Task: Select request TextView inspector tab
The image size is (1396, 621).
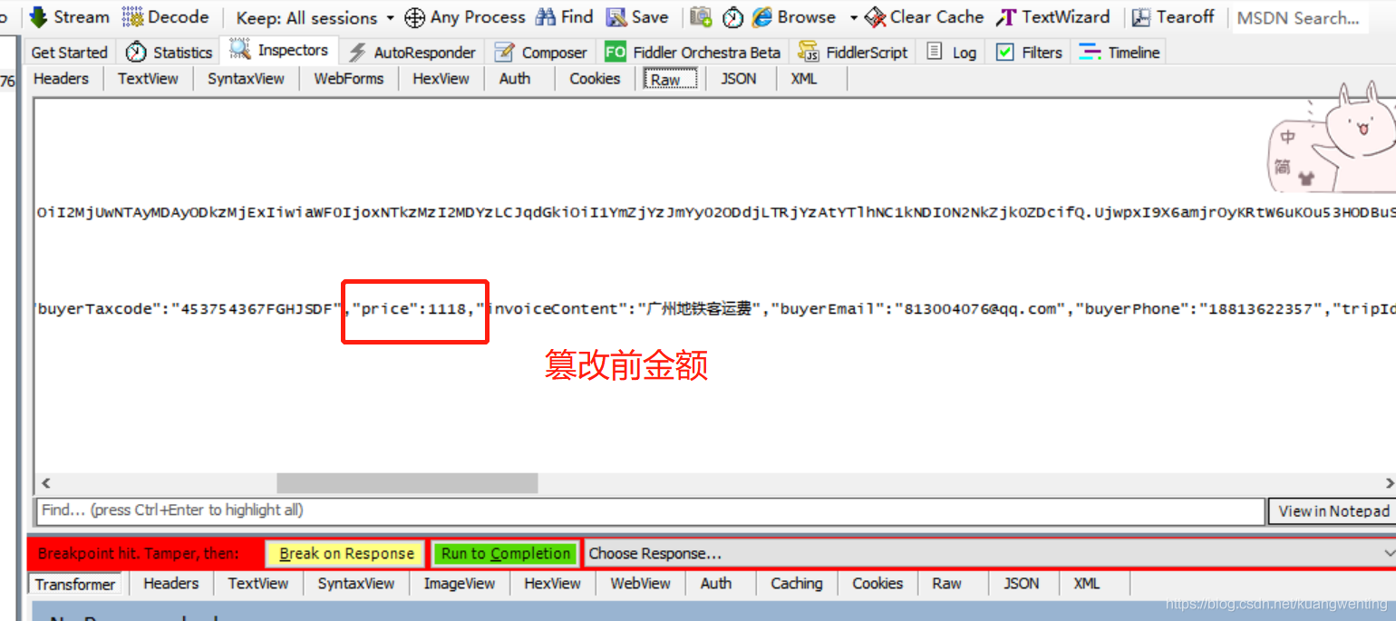Action: click(x=148, y=79)
